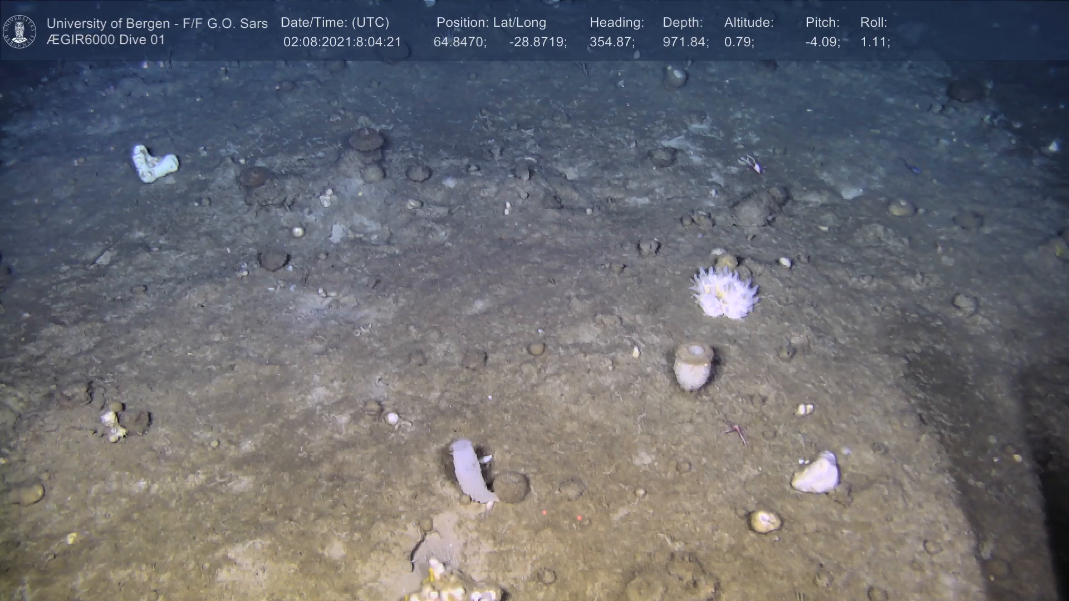Click the longitude value -28.8719

point(537,42)
